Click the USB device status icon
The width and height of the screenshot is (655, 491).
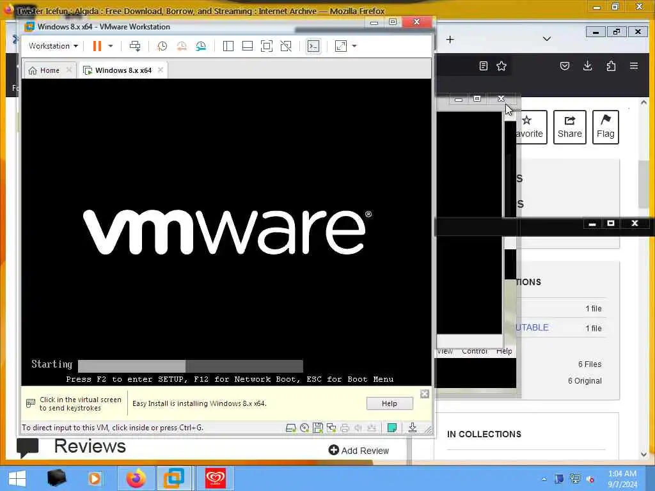372,428
